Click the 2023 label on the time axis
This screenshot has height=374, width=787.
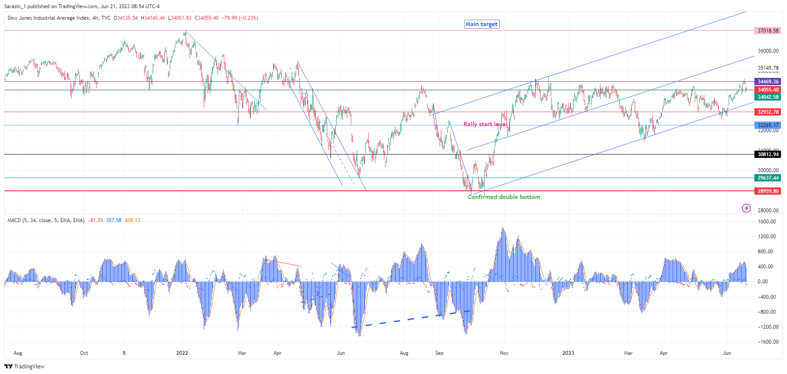(x=568, y=353)
